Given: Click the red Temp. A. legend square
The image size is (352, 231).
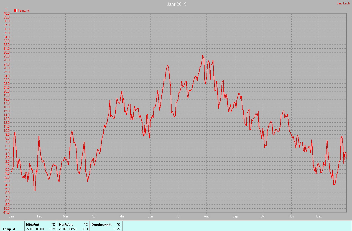Looking at the screenshot, I should pyautogui.click(x=15, y=11).
